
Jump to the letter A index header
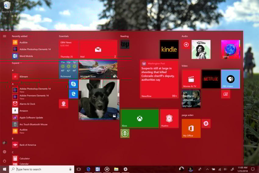(x=13, y=84)
